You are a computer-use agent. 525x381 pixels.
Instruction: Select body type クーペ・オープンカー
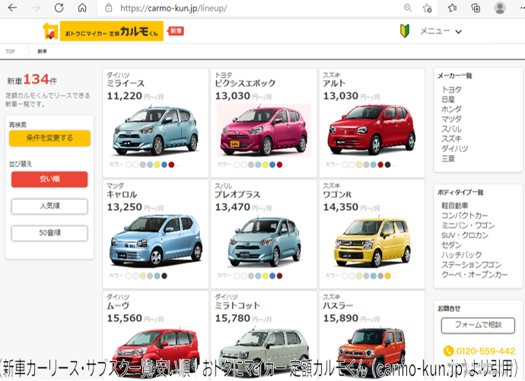point(475,275)
